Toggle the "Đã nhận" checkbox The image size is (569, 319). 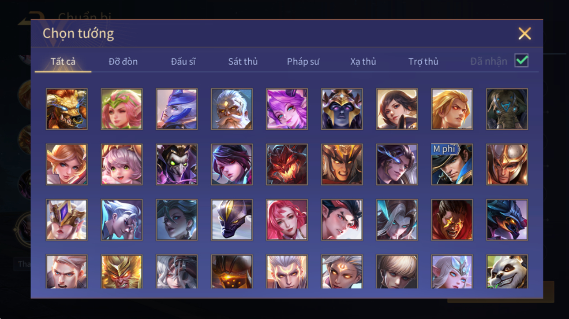(521, 61)
